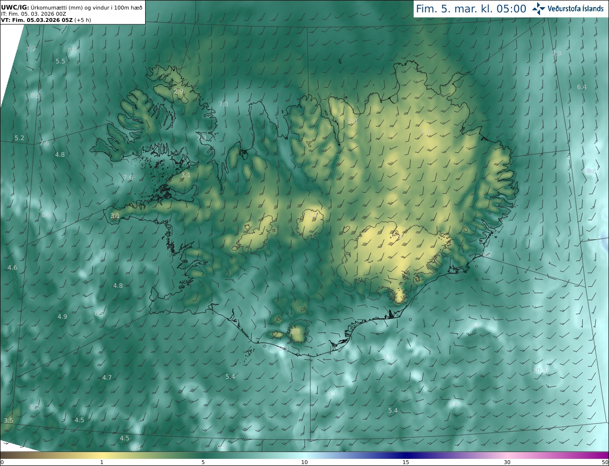Click the '0' tick on color scale
The width and height of the screenshot is (609, 466).
coord(2,462)
